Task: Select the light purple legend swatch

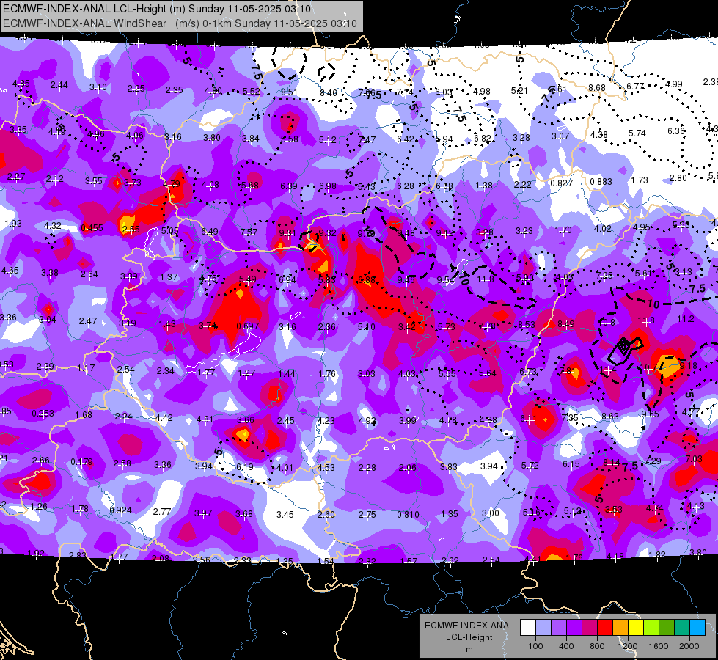Action: 559,628
